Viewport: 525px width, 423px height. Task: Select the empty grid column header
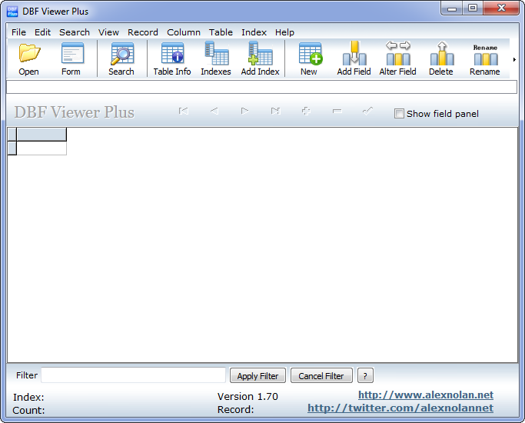pyautogui.click(x=42, y=135)
